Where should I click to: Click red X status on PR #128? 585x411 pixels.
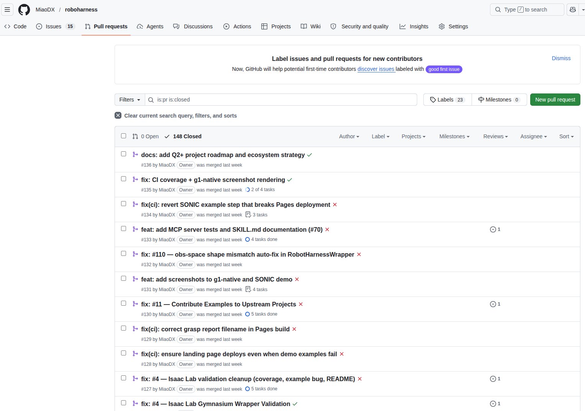(342, 354)
